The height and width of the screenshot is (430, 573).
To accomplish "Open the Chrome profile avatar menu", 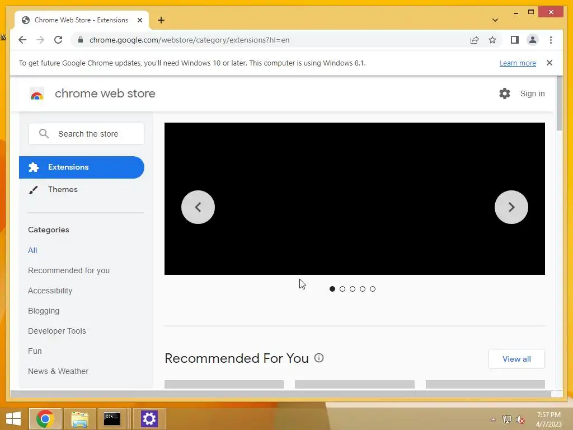I will (x=533, y=40).
